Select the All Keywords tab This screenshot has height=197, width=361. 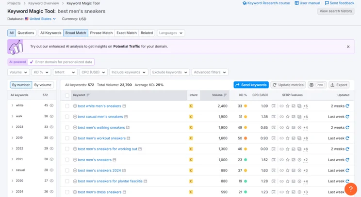[x=50, y=33]
